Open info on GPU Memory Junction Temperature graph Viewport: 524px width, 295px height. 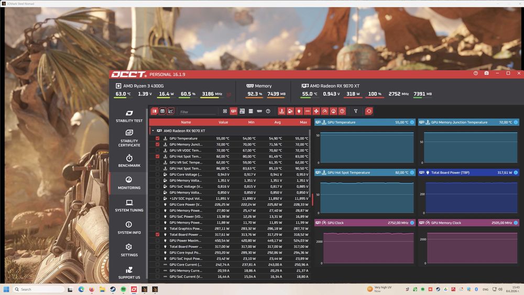click(x=516, y=122)
